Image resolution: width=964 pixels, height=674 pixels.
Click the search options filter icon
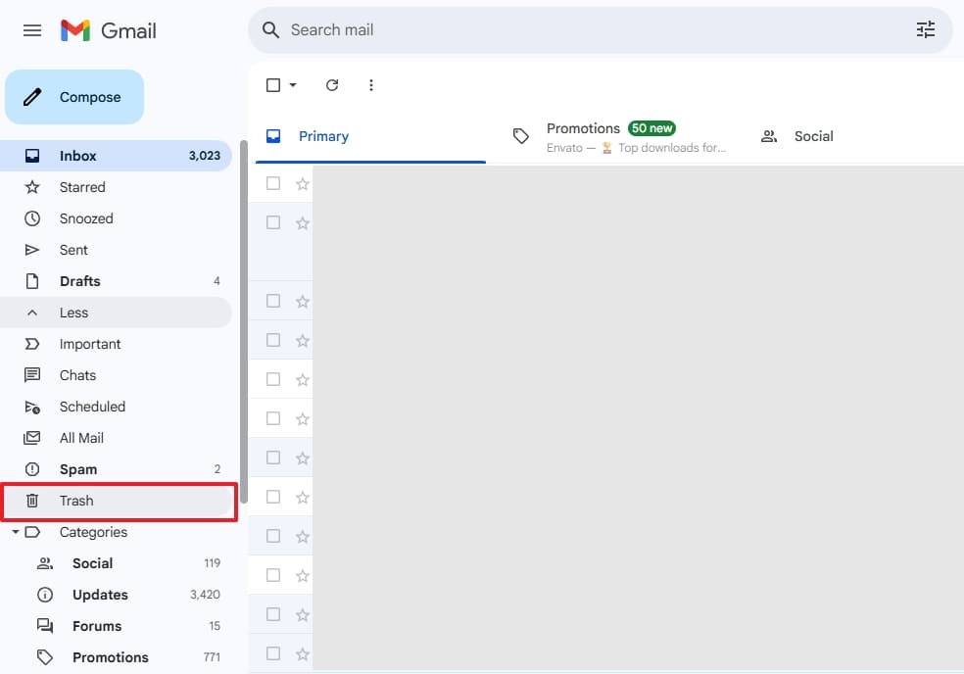coord(925,30)
